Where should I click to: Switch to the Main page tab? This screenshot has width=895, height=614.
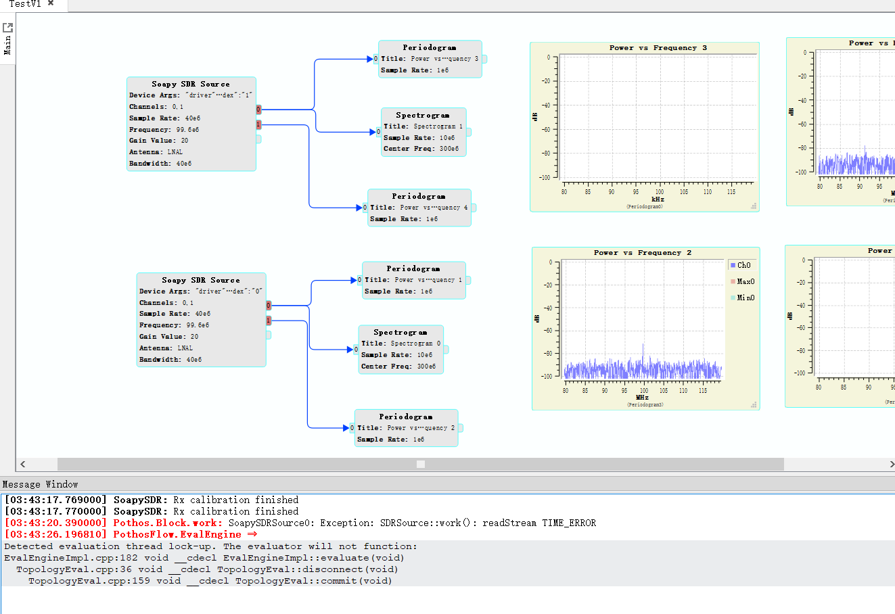point(7,45)
